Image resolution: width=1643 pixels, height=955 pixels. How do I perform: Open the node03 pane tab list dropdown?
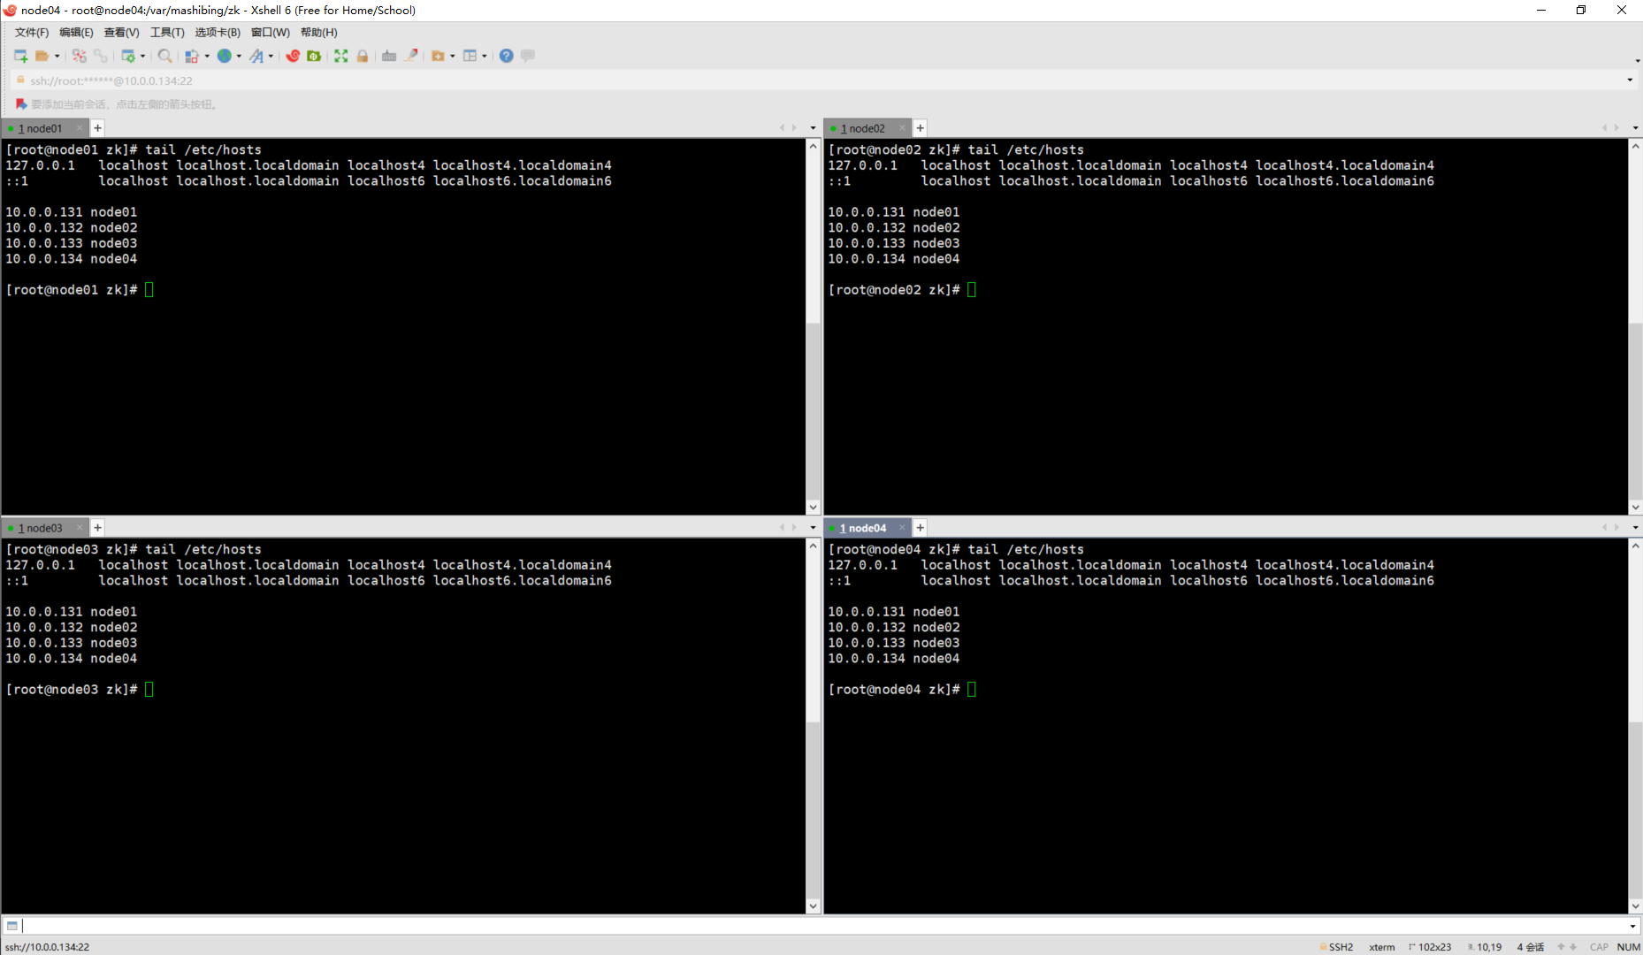pyautogui.click(x=813, y=528)
